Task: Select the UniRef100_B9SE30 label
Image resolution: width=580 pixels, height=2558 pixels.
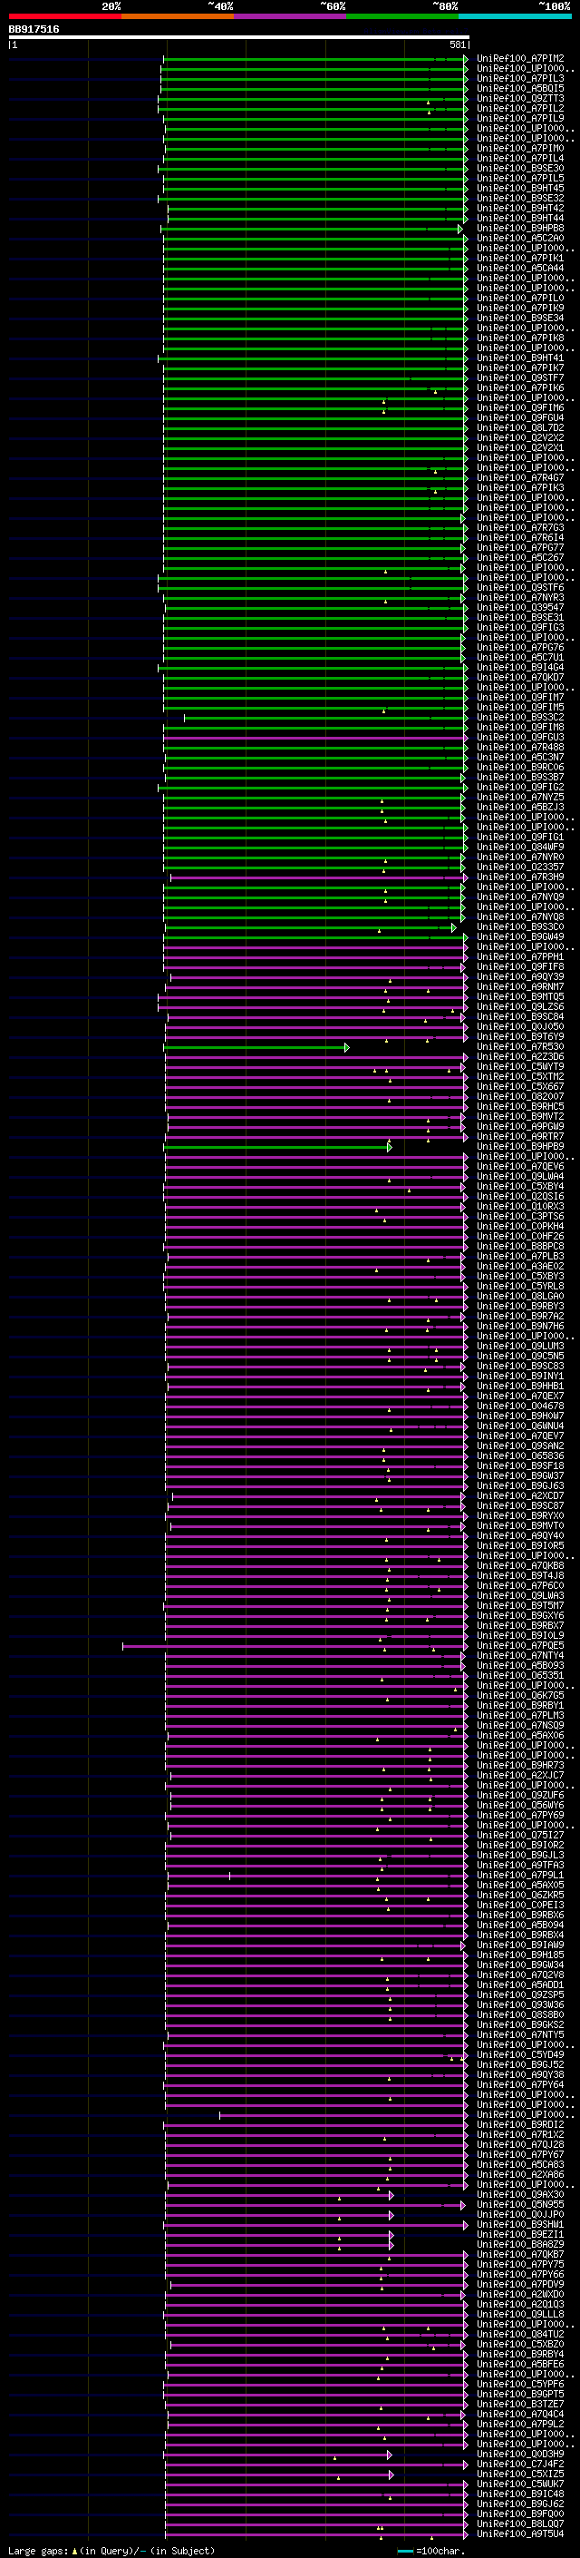Action: (520, 168)
